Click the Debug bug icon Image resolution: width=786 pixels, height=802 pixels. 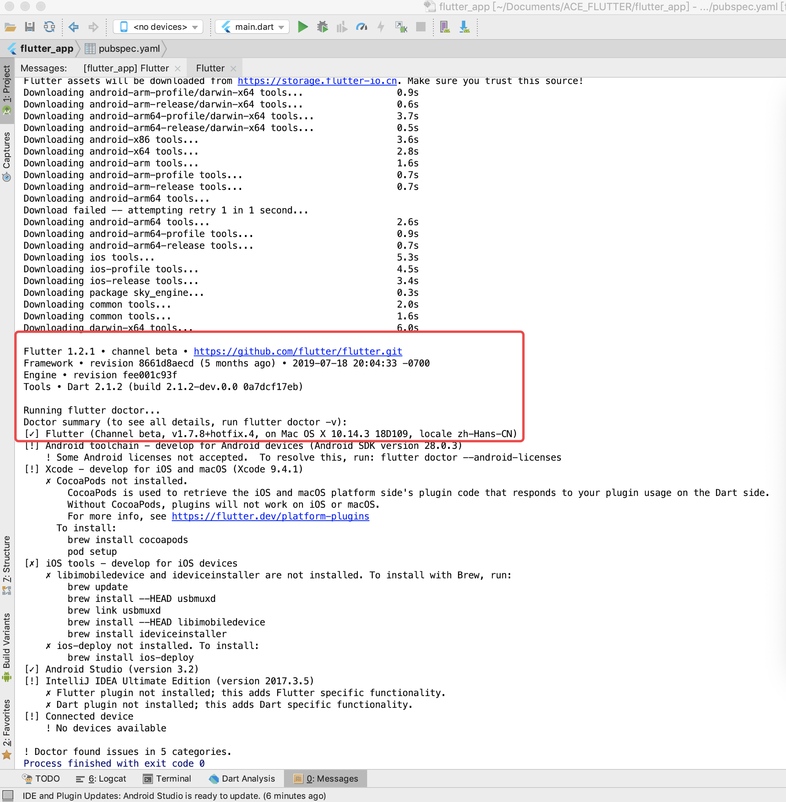point(322,27)
